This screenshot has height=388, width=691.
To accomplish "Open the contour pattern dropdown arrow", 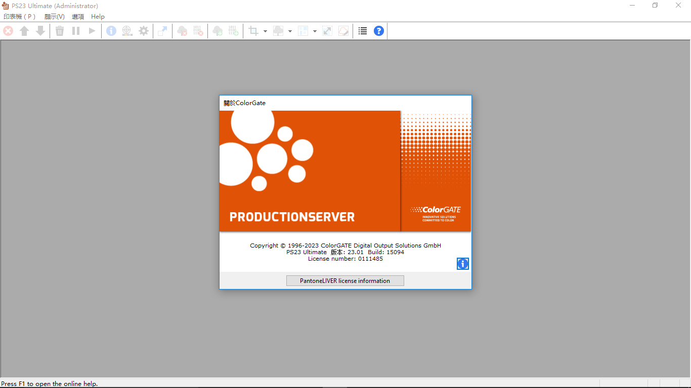I will click(x=290, y=31).
